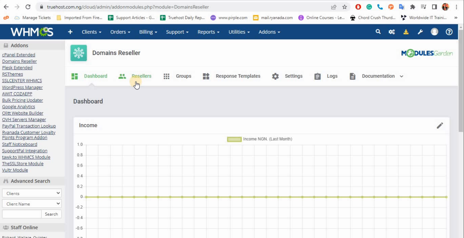Open the Addons dropdown menu
Screen dimensions: 464x238
[269, 32]
